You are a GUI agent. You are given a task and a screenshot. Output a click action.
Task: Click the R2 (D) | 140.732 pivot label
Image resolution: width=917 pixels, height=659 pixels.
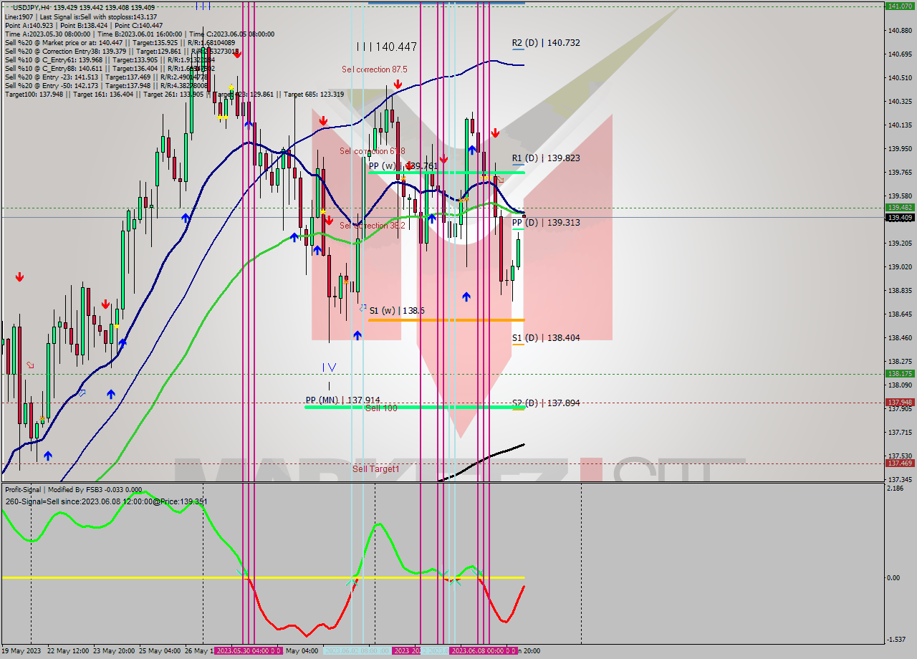(x=547, y=43)
